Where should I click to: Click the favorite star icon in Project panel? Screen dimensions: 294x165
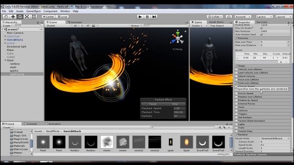229,127
